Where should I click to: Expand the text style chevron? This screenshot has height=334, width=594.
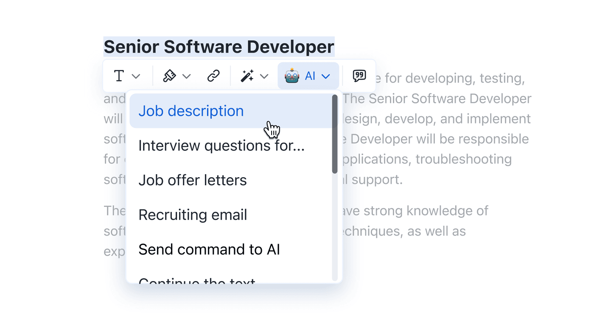(136, 76)
